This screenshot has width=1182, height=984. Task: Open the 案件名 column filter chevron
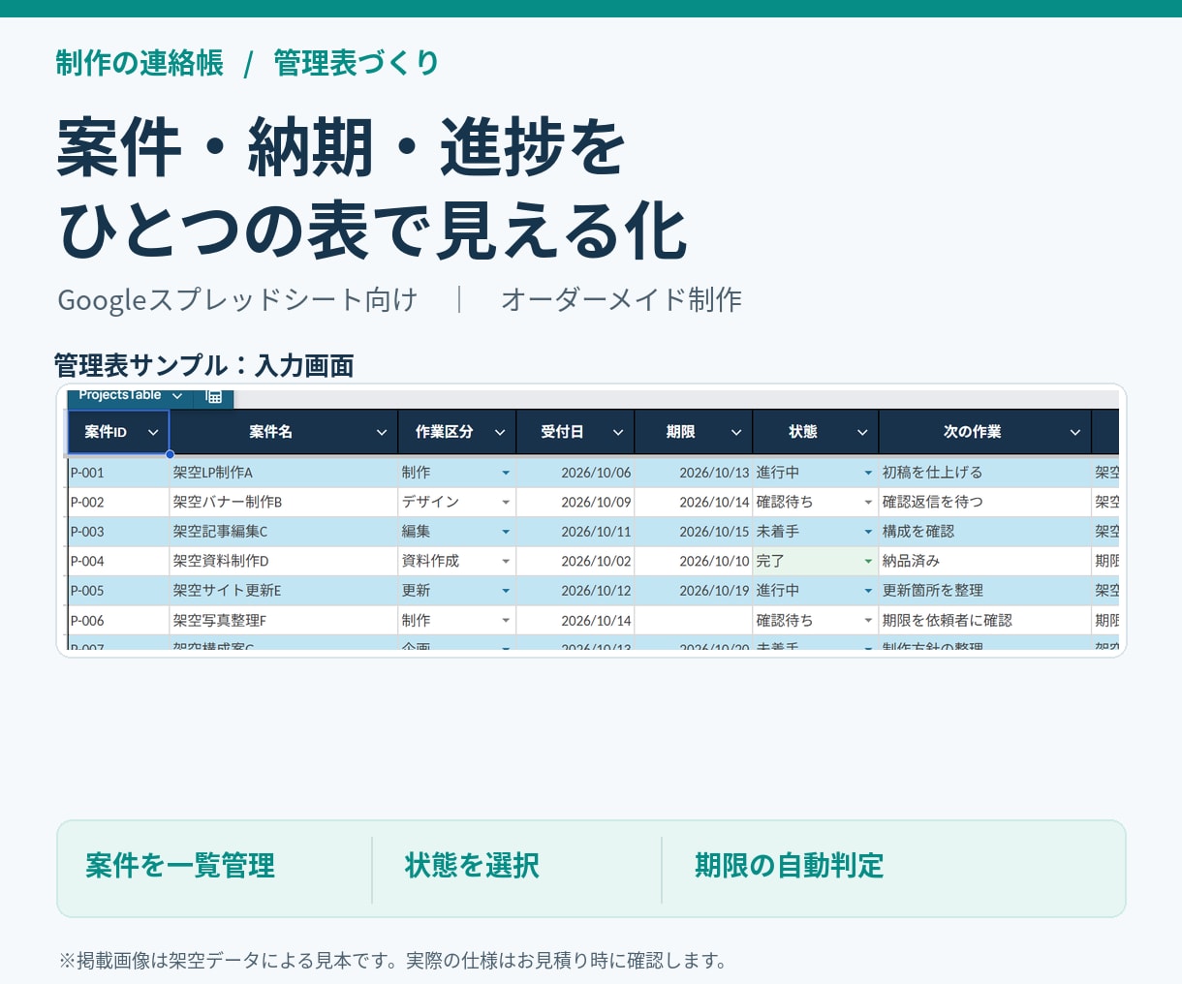click(382, 432)
